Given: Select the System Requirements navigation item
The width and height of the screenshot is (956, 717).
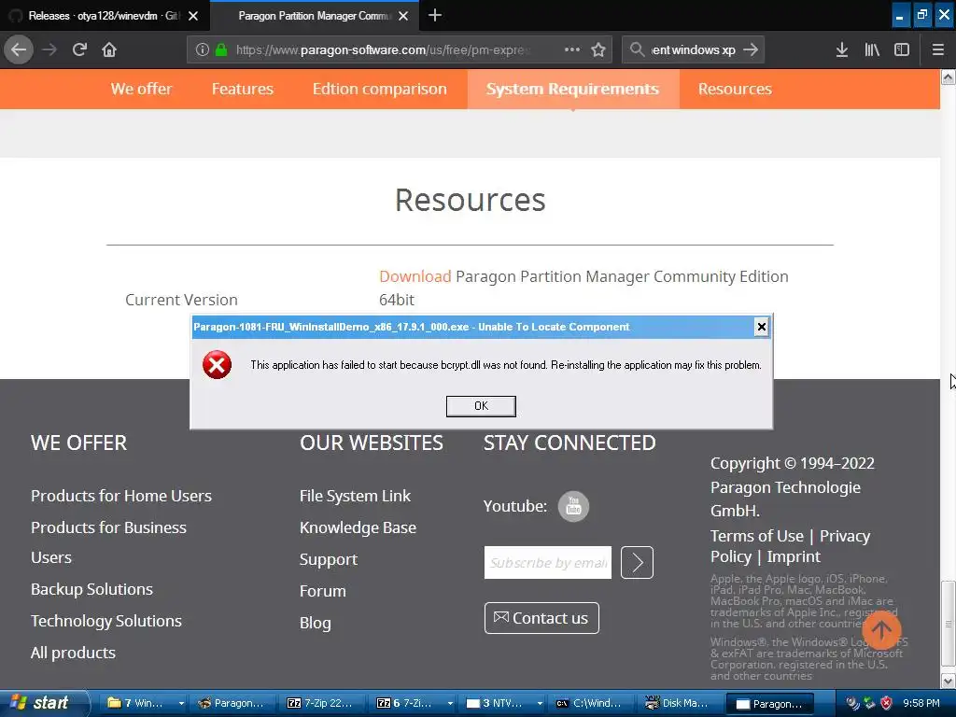Looking at the screenshot, I should pos(572,89).
